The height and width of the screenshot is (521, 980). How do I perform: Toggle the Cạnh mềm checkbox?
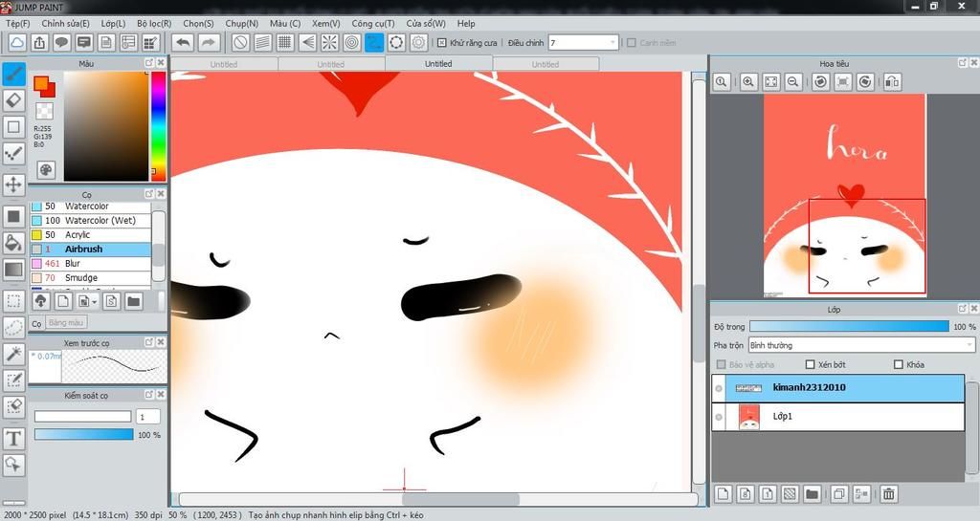tap(632, 42)
